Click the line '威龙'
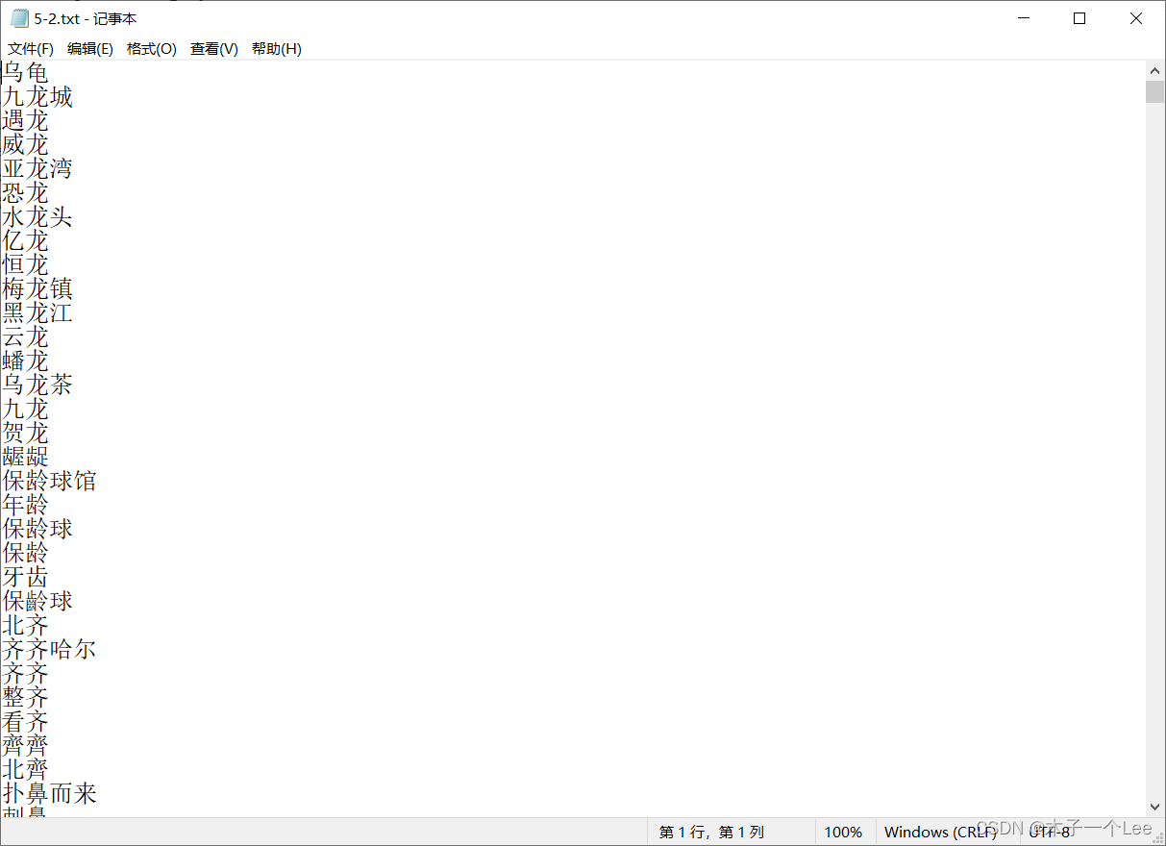Screen dimensions: 1166x846 [x=25, y=144]
